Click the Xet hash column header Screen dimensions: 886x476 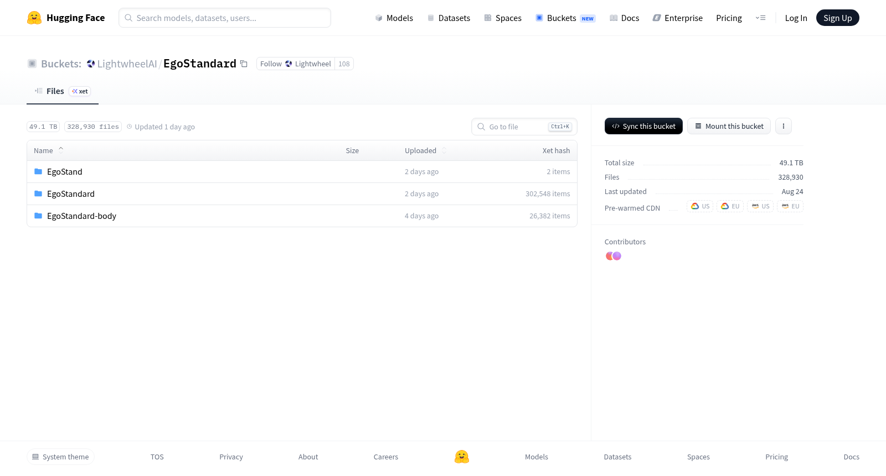[556, 150]
